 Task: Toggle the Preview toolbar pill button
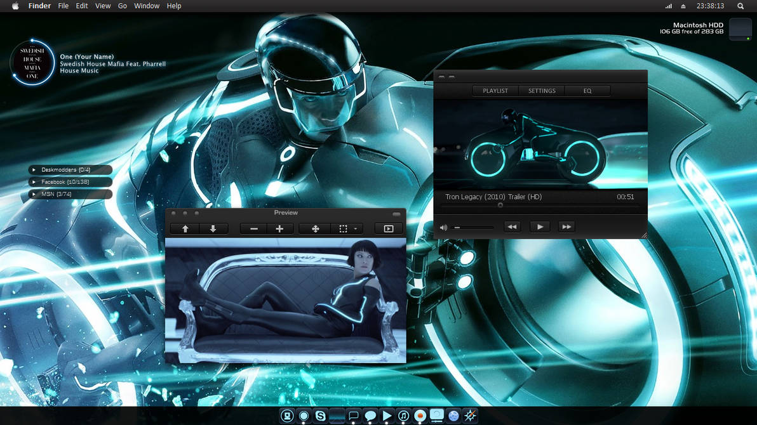click(x=396, y=214)
